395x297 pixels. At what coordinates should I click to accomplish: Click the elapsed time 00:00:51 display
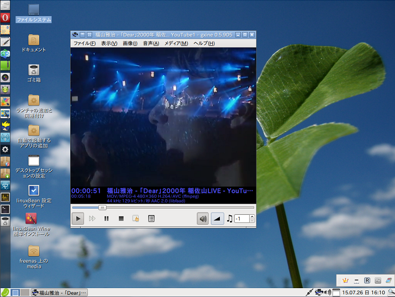point(86,191)
